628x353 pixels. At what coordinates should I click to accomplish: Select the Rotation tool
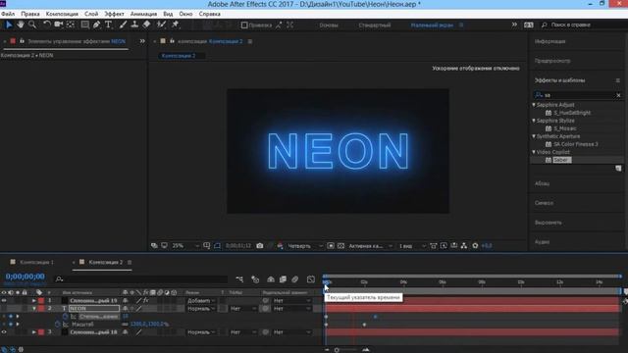(46, 25)
